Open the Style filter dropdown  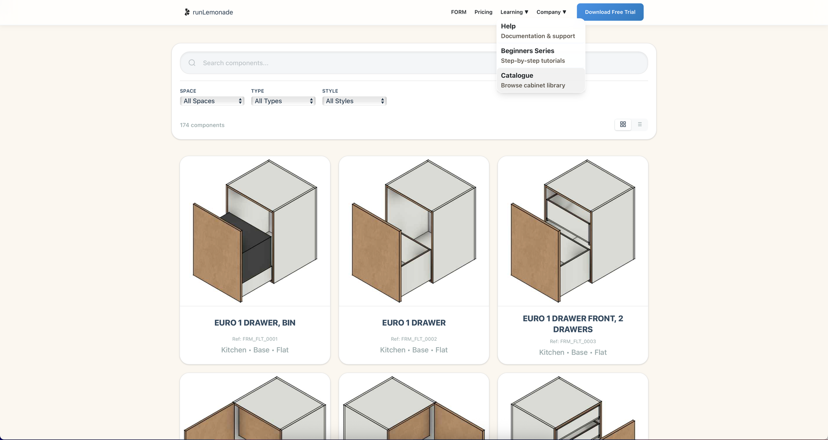click(354, 101)
